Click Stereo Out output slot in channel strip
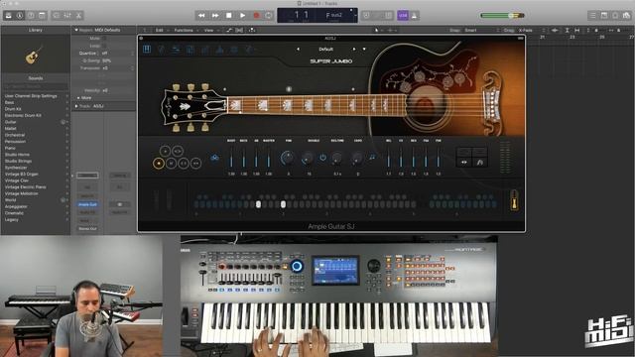 coord(87,229)
